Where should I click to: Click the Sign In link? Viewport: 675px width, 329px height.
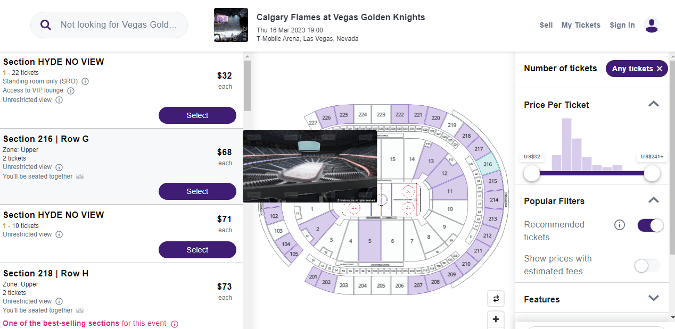(622, 25)
